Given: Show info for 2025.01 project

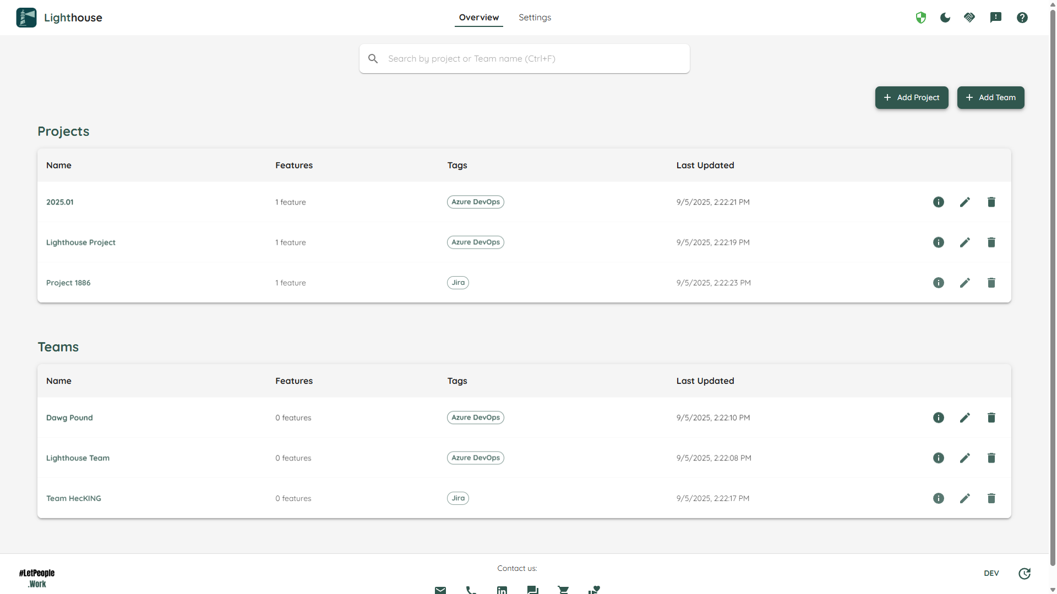Looking at the screenshot, I should coord(939,202).
